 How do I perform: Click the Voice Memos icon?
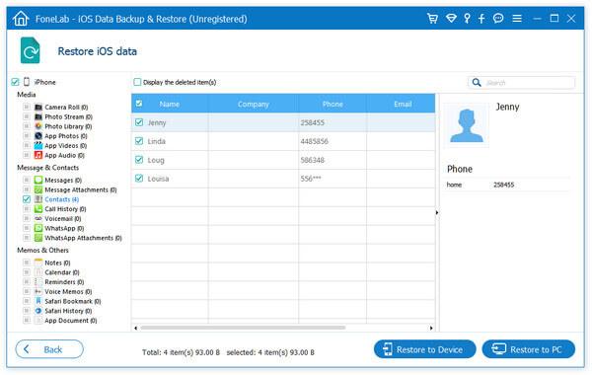[38, 291]
